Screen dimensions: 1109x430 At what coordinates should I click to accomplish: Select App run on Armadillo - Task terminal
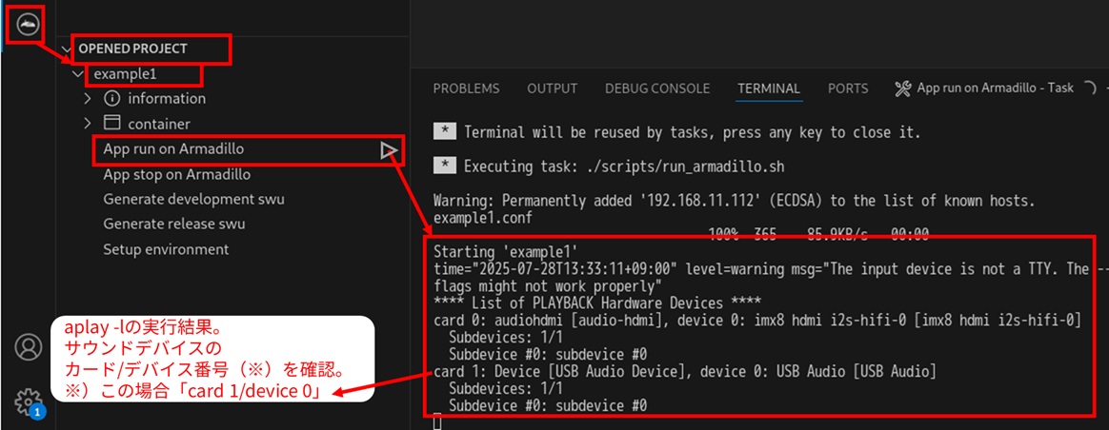pyautogui.click(x=995, y=88)
